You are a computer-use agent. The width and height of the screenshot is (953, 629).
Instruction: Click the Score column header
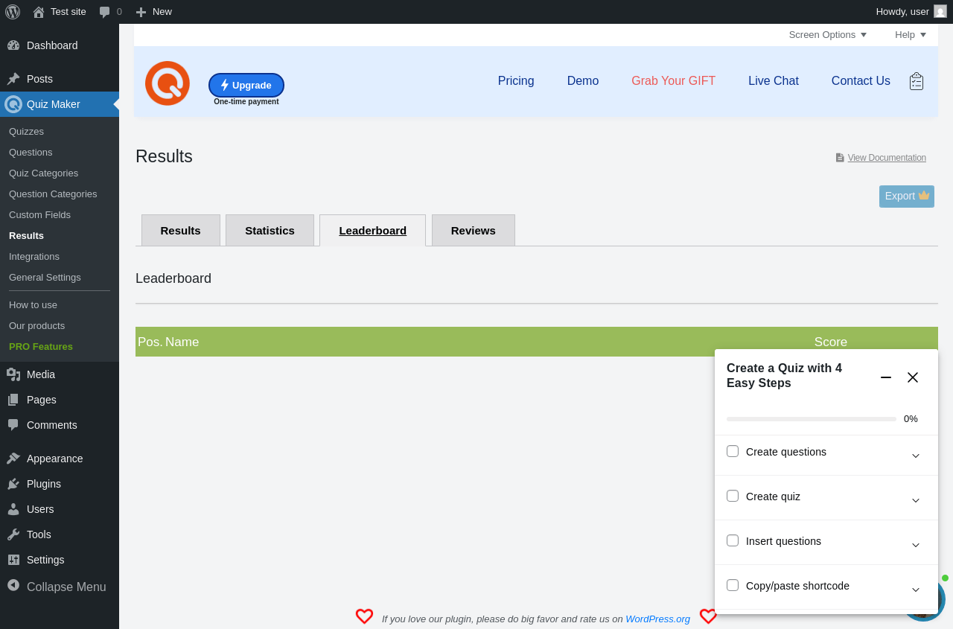point(831,342)
